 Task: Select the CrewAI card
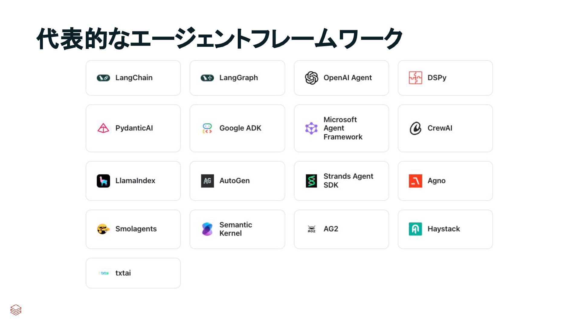pos(445,128)
